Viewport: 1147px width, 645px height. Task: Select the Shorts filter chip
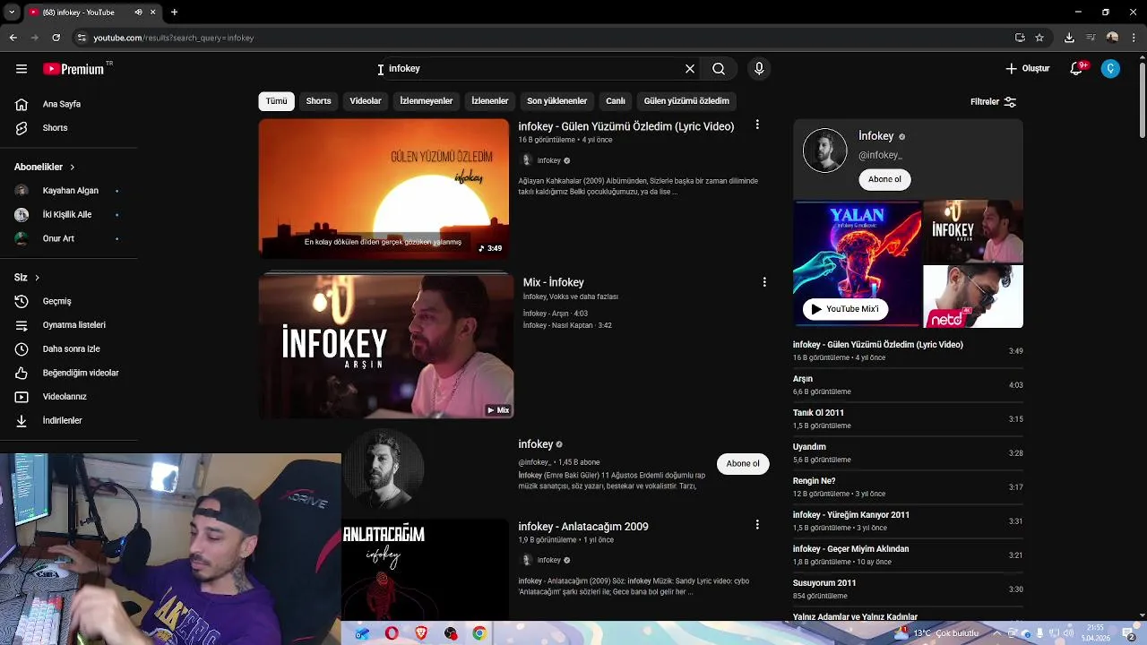click(318, 101)
